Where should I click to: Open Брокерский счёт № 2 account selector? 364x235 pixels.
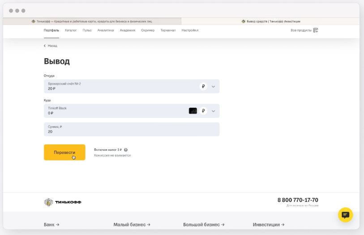click(121, 87)
